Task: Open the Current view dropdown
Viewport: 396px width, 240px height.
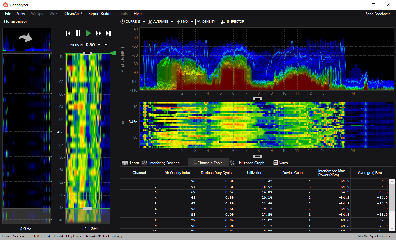Action: pyautogui.click(x=133, y=22)
